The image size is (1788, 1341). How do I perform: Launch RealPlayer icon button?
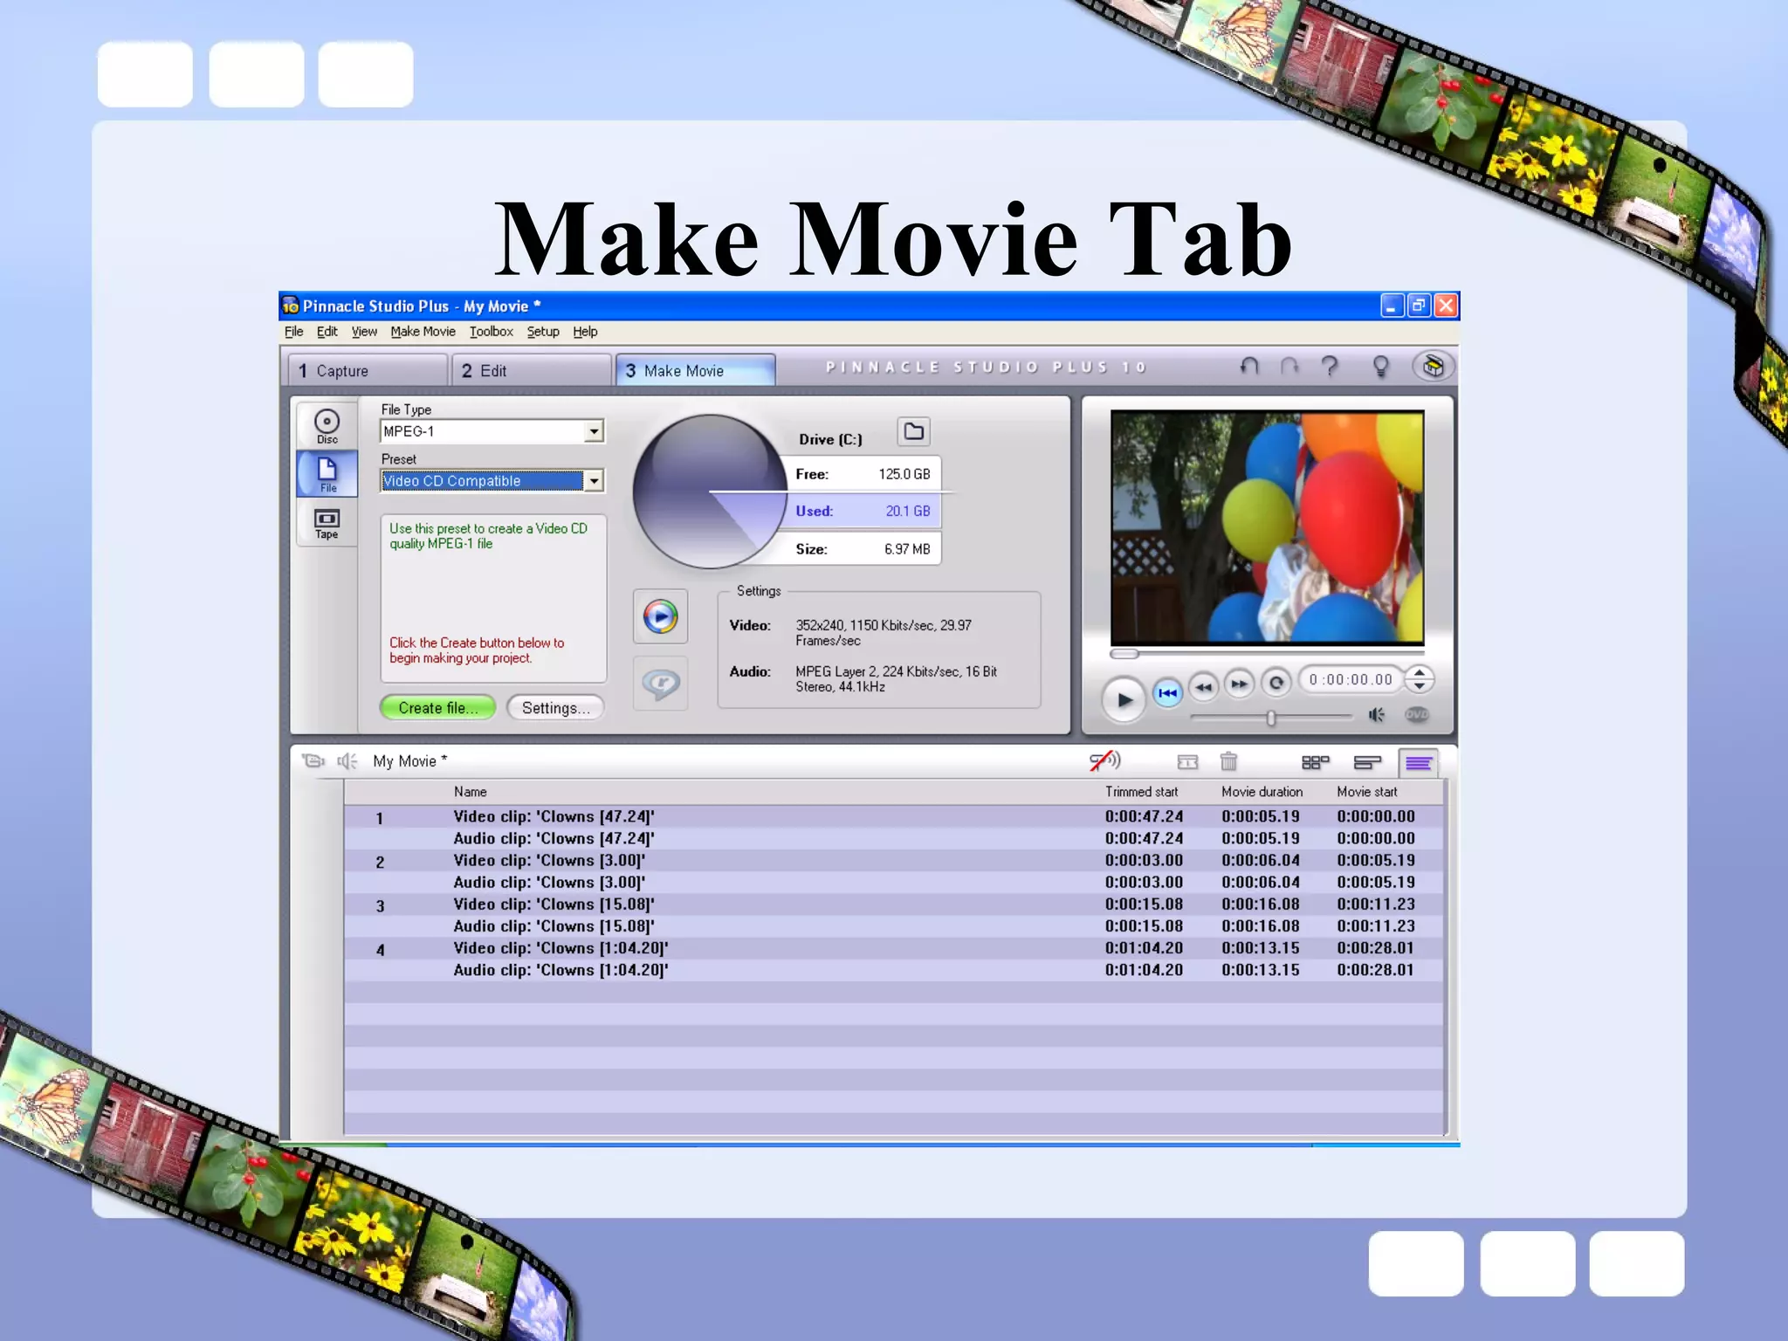tap(660, 683)
